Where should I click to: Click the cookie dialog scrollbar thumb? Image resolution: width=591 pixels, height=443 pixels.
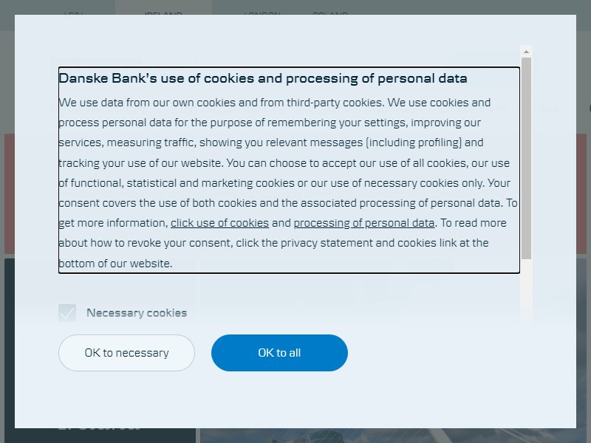pos(526,158)
